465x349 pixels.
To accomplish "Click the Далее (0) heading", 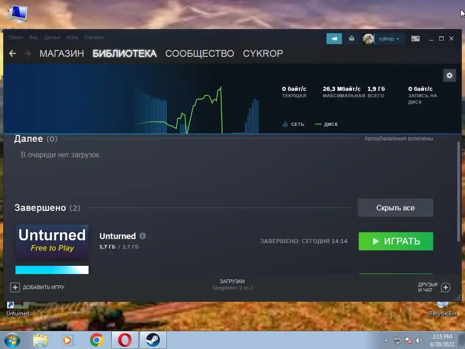I will coord(36,139).
